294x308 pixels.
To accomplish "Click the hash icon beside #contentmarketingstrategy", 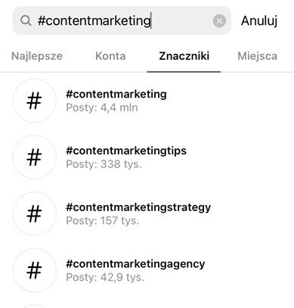I will pyautogui.click(x=34, y=213).
